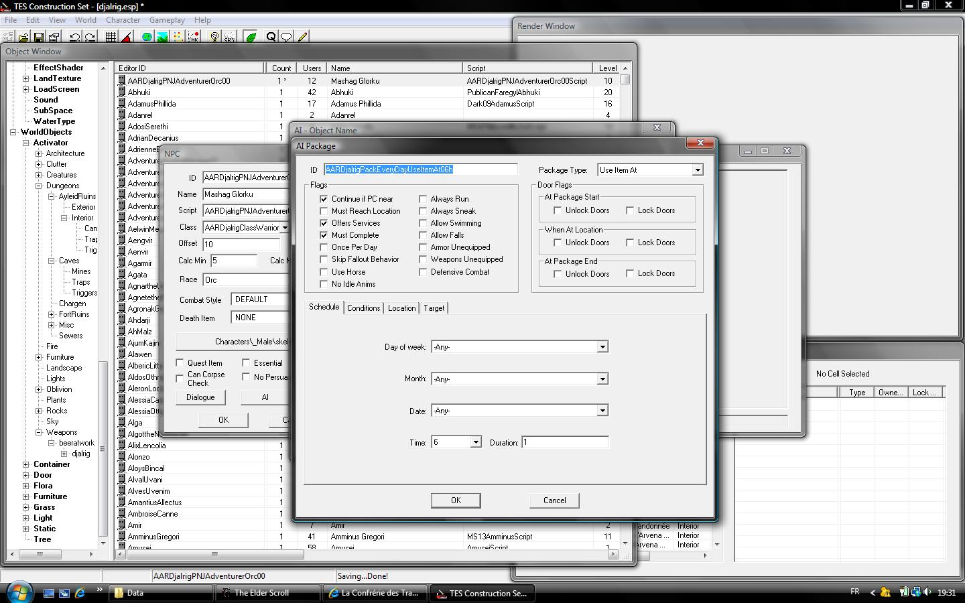
Task: Click NPC Dialogue button
Action: (200, 397)
